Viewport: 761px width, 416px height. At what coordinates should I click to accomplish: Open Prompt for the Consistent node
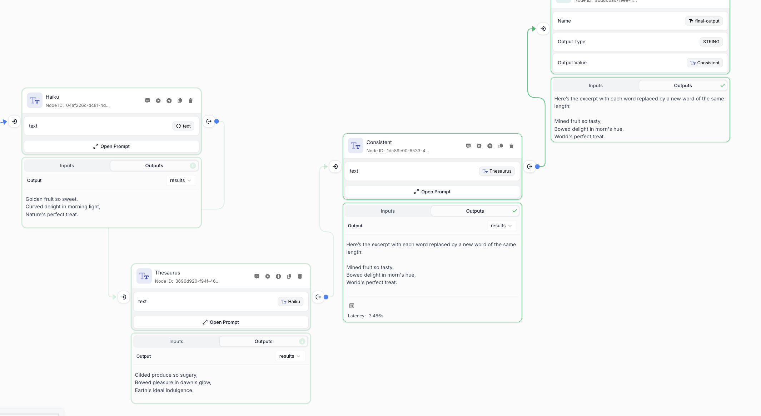coord(432,192)
